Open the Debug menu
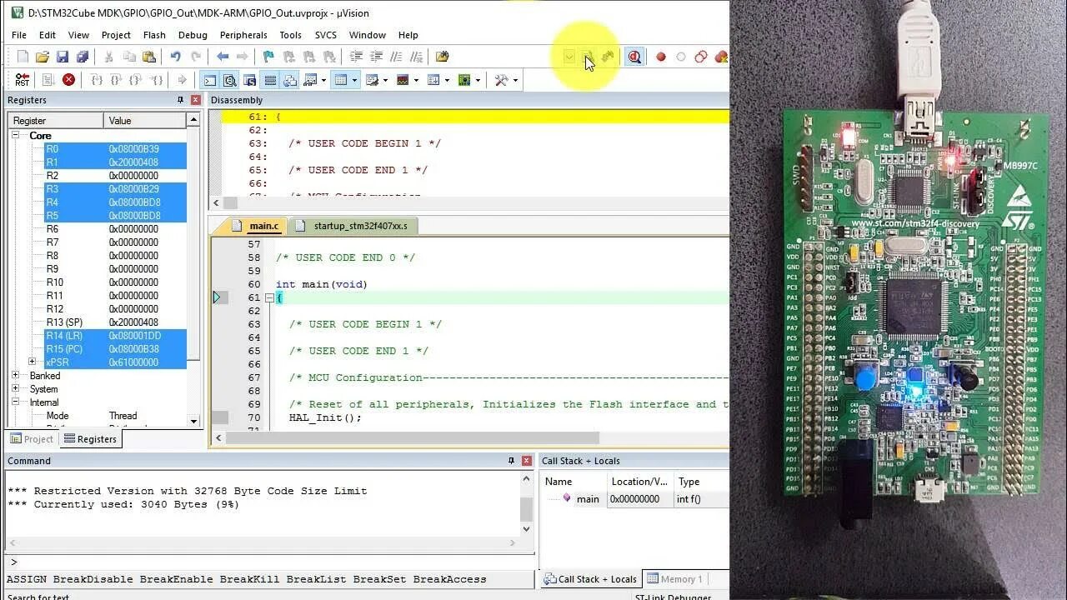Screen dimensions: 1067x600 [193, 35]
